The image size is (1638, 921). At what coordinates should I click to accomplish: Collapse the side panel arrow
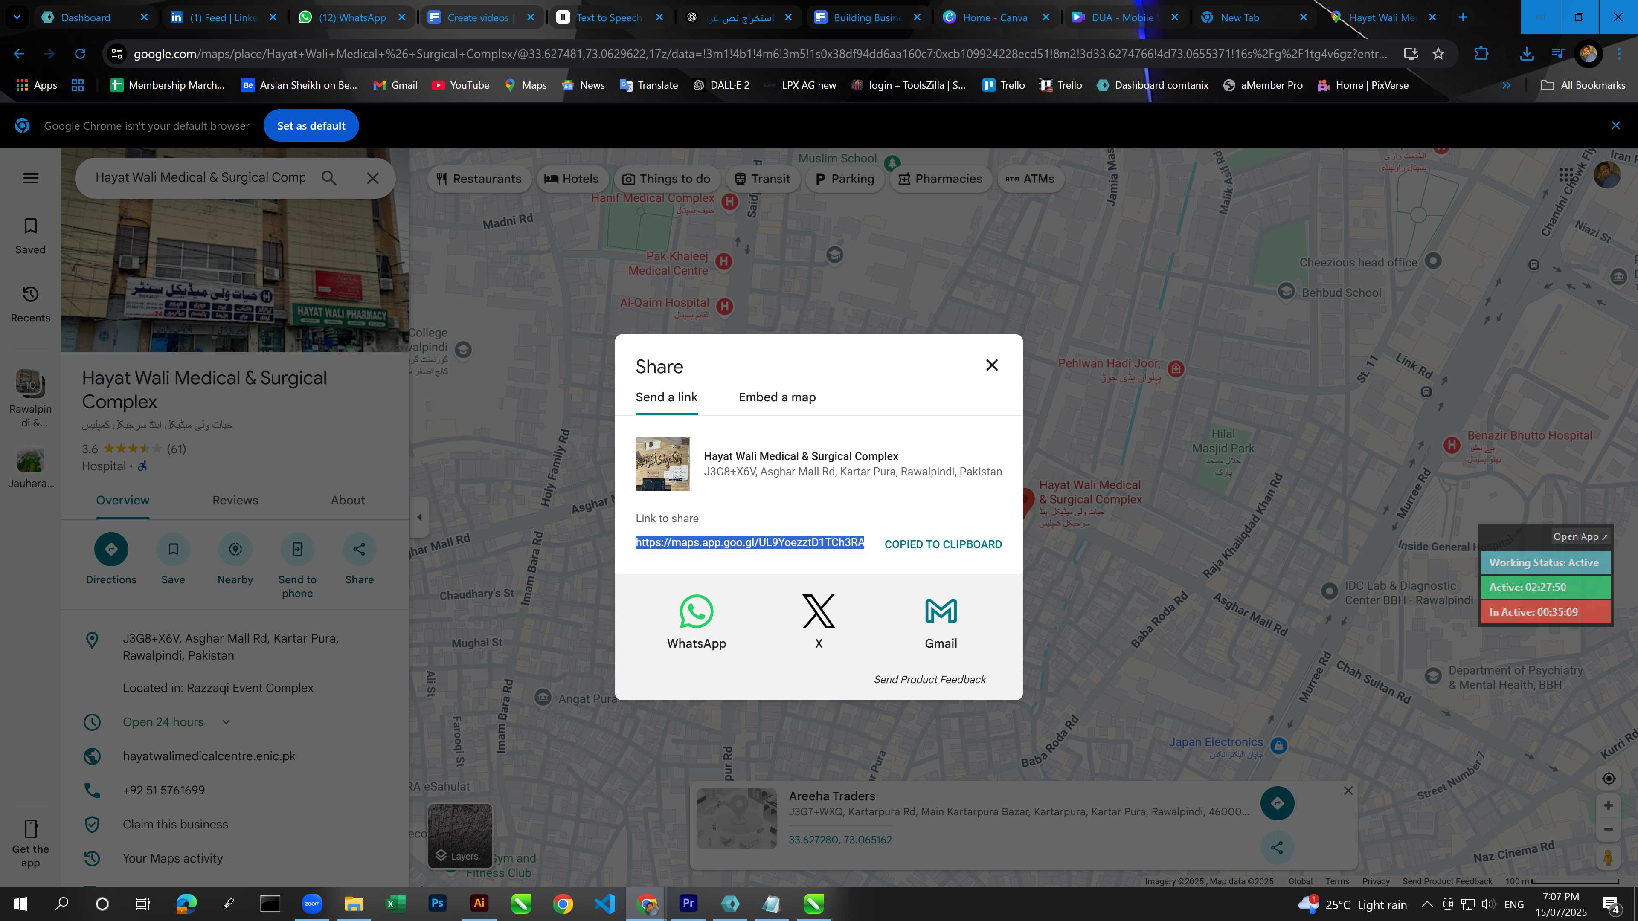pyautogui.click(x=419, y=517)
